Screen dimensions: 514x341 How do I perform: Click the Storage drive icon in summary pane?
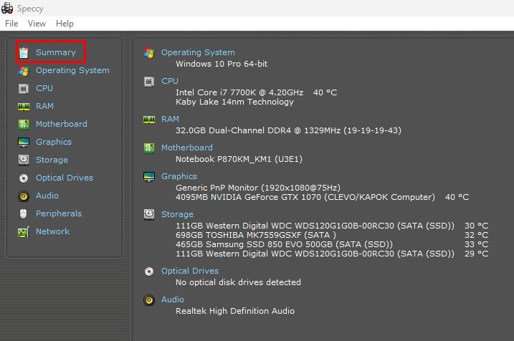coord(149,215)
